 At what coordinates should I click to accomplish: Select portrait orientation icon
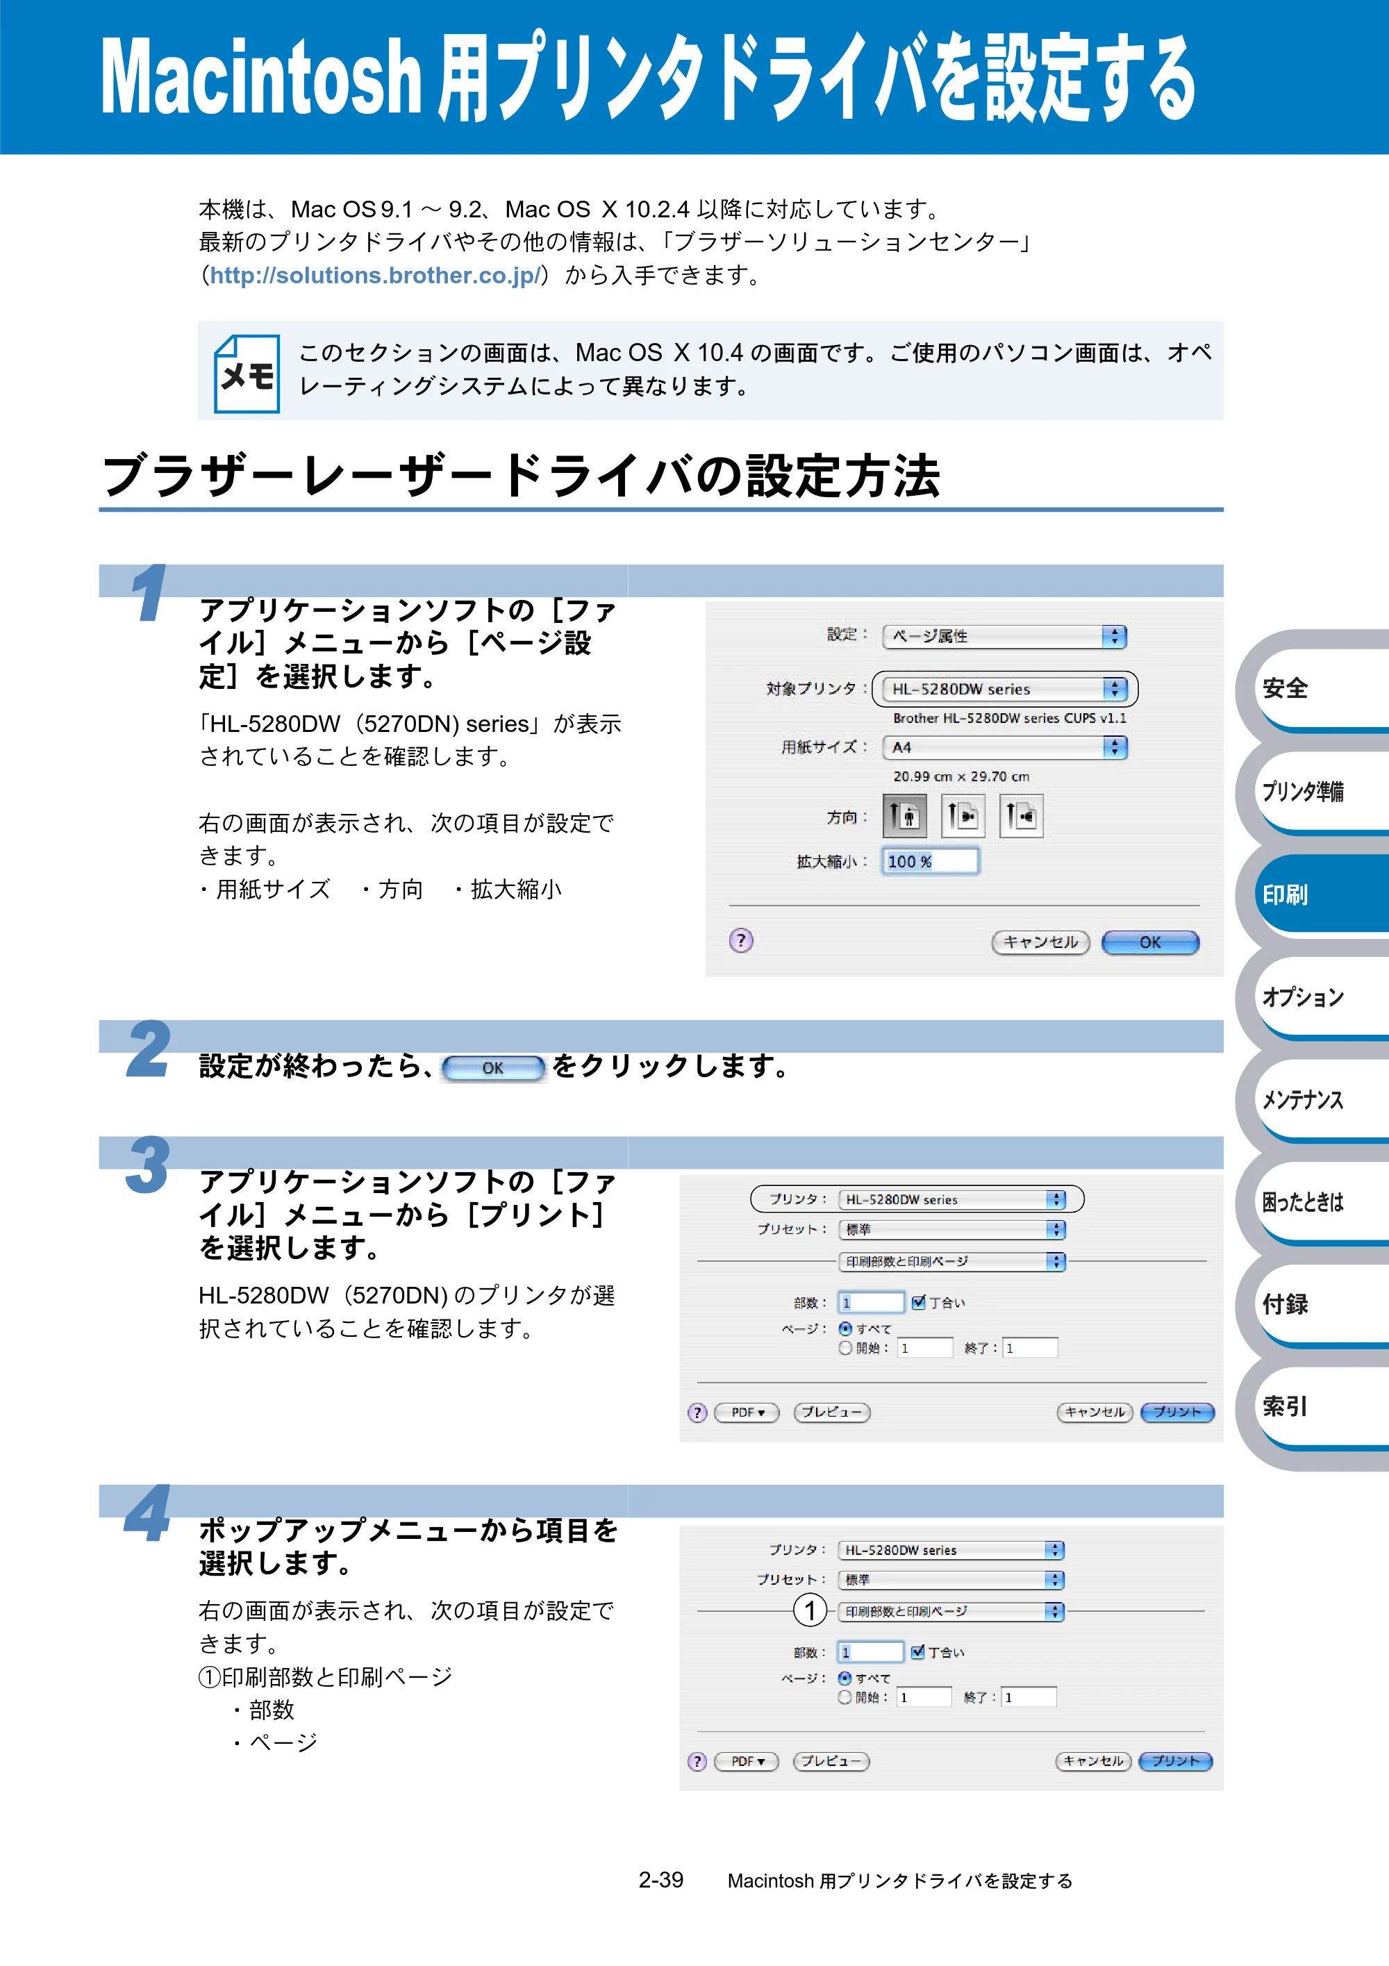tap(904, 815)
